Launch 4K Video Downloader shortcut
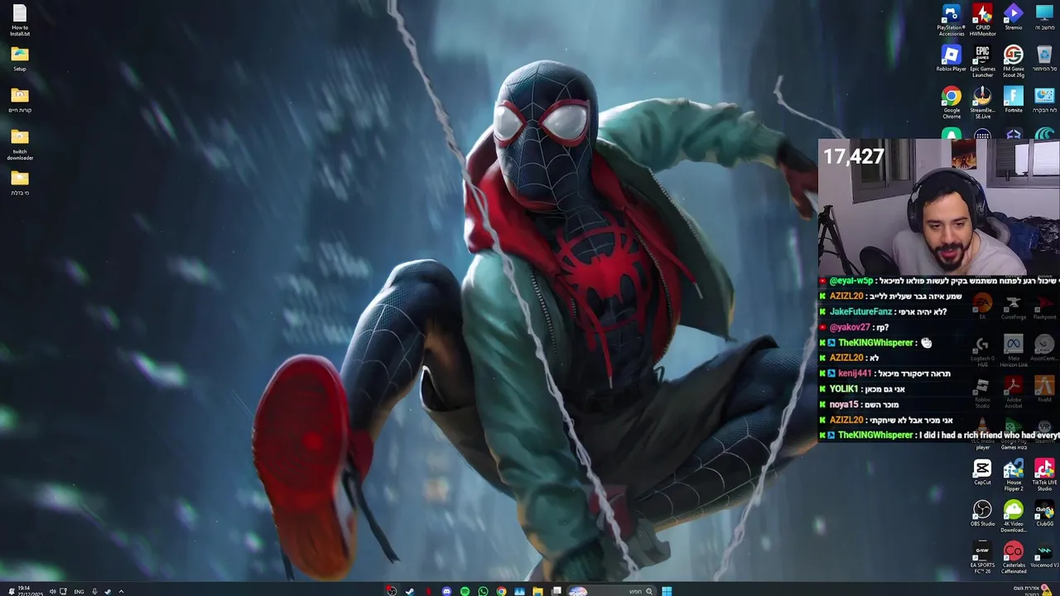 [1014, 517]
